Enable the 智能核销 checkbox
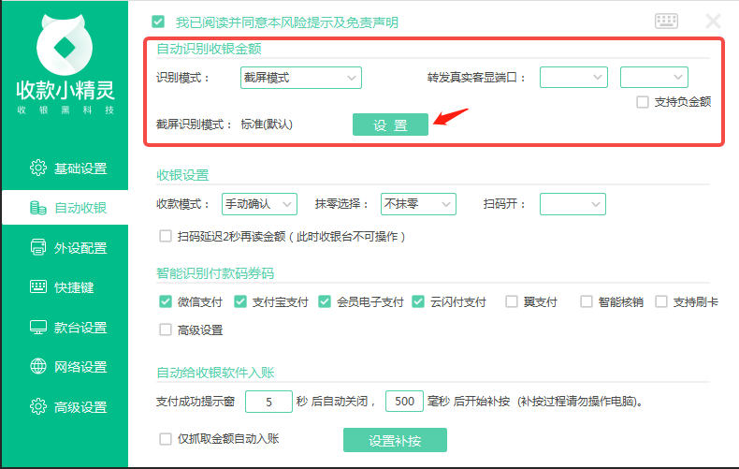The height and width of the screenshot is (469, 739). coord(587,301)
